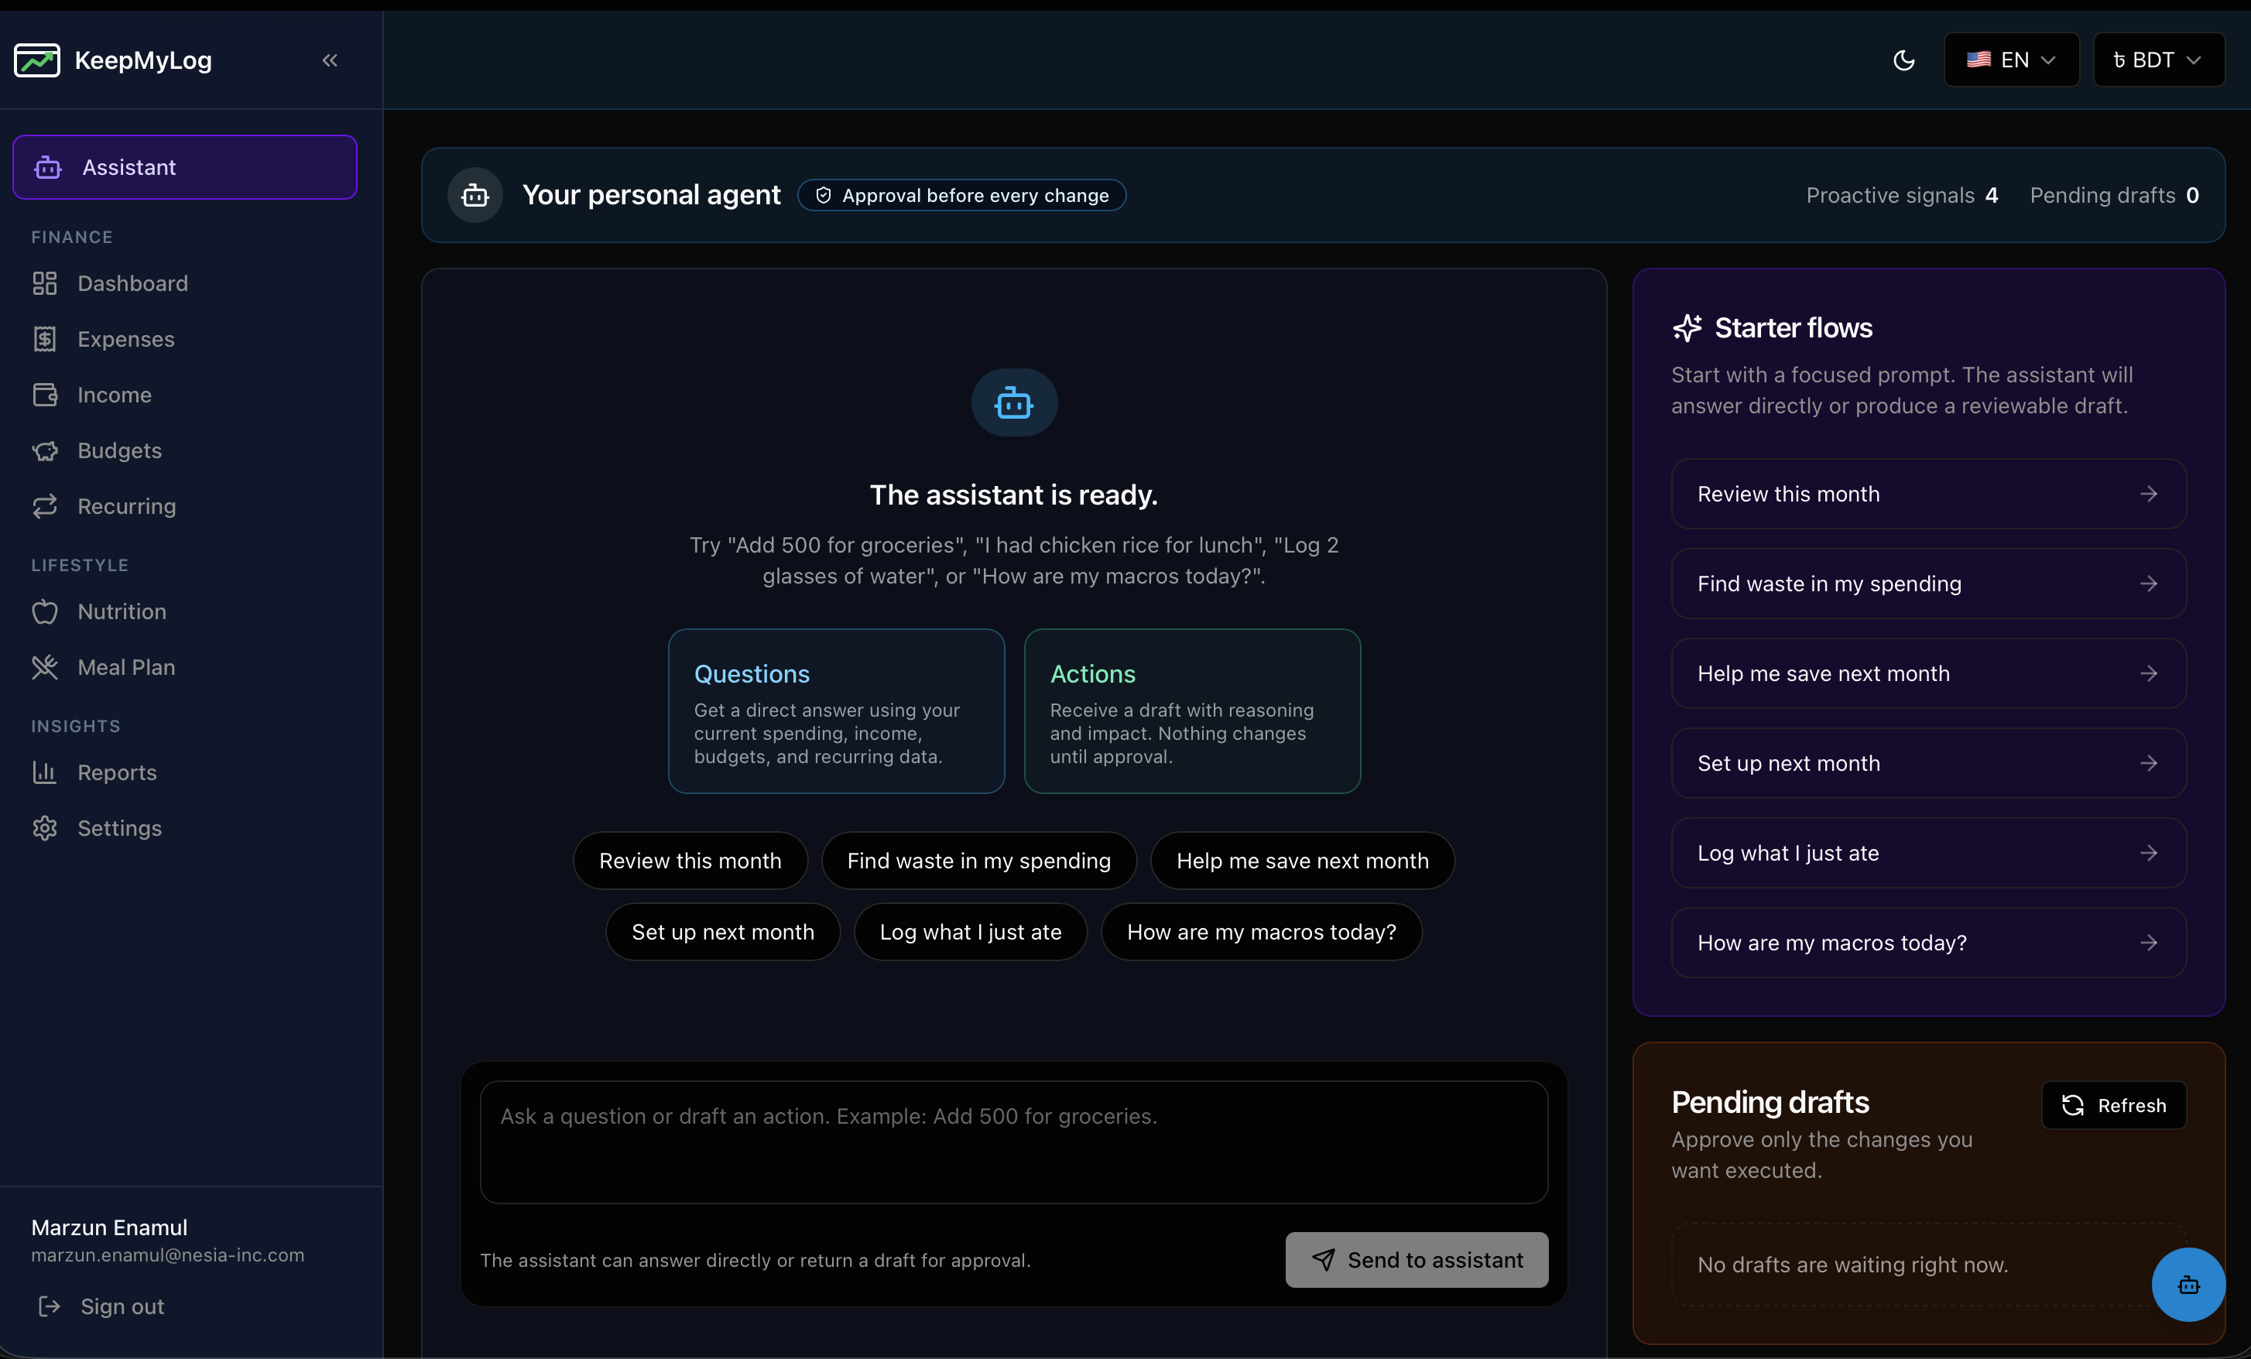Select the Pending drafts counter
Viewport: 2251px width, 1359px height.
coord(2116,196)
